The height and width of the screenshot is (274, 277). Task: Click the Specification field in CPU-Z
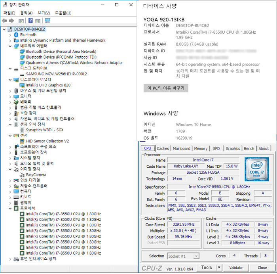[x=219, y=187]
